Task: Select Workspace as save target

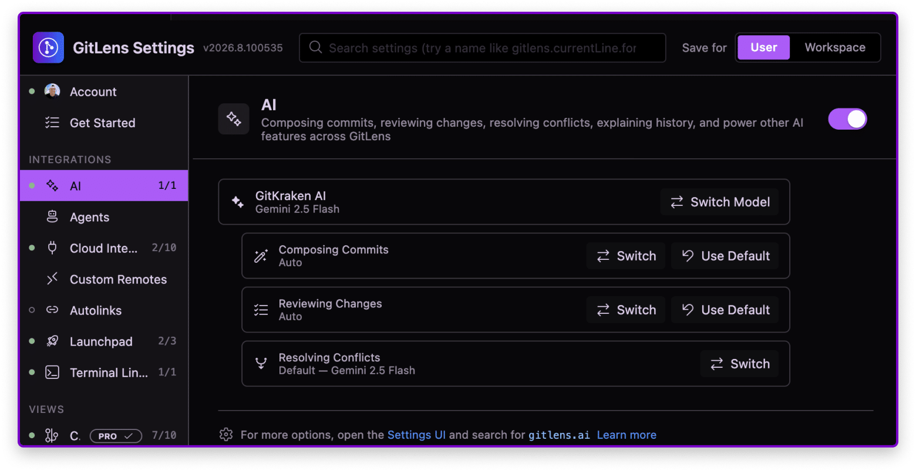Action: tap(835, 48)
